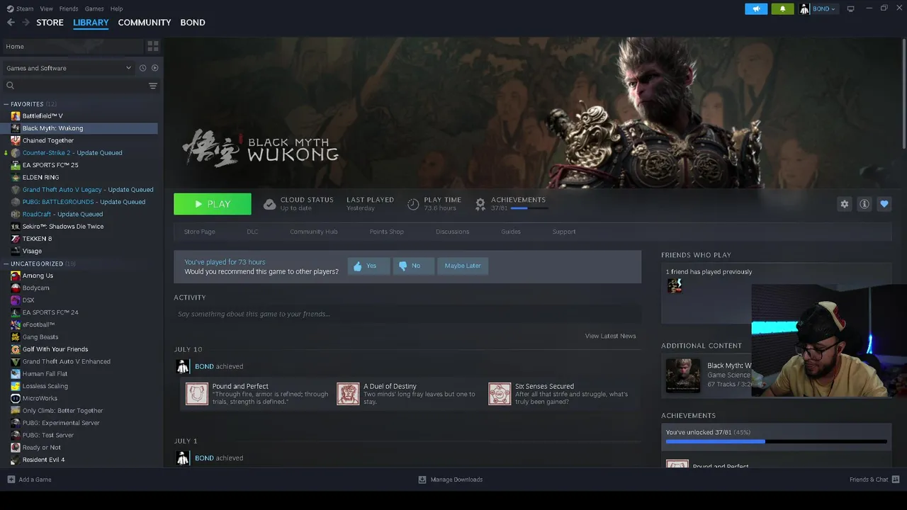Image resolution: width=907 pixels, height=510 pixels.
Task: Open the Guides link
Action: (511, 232)
